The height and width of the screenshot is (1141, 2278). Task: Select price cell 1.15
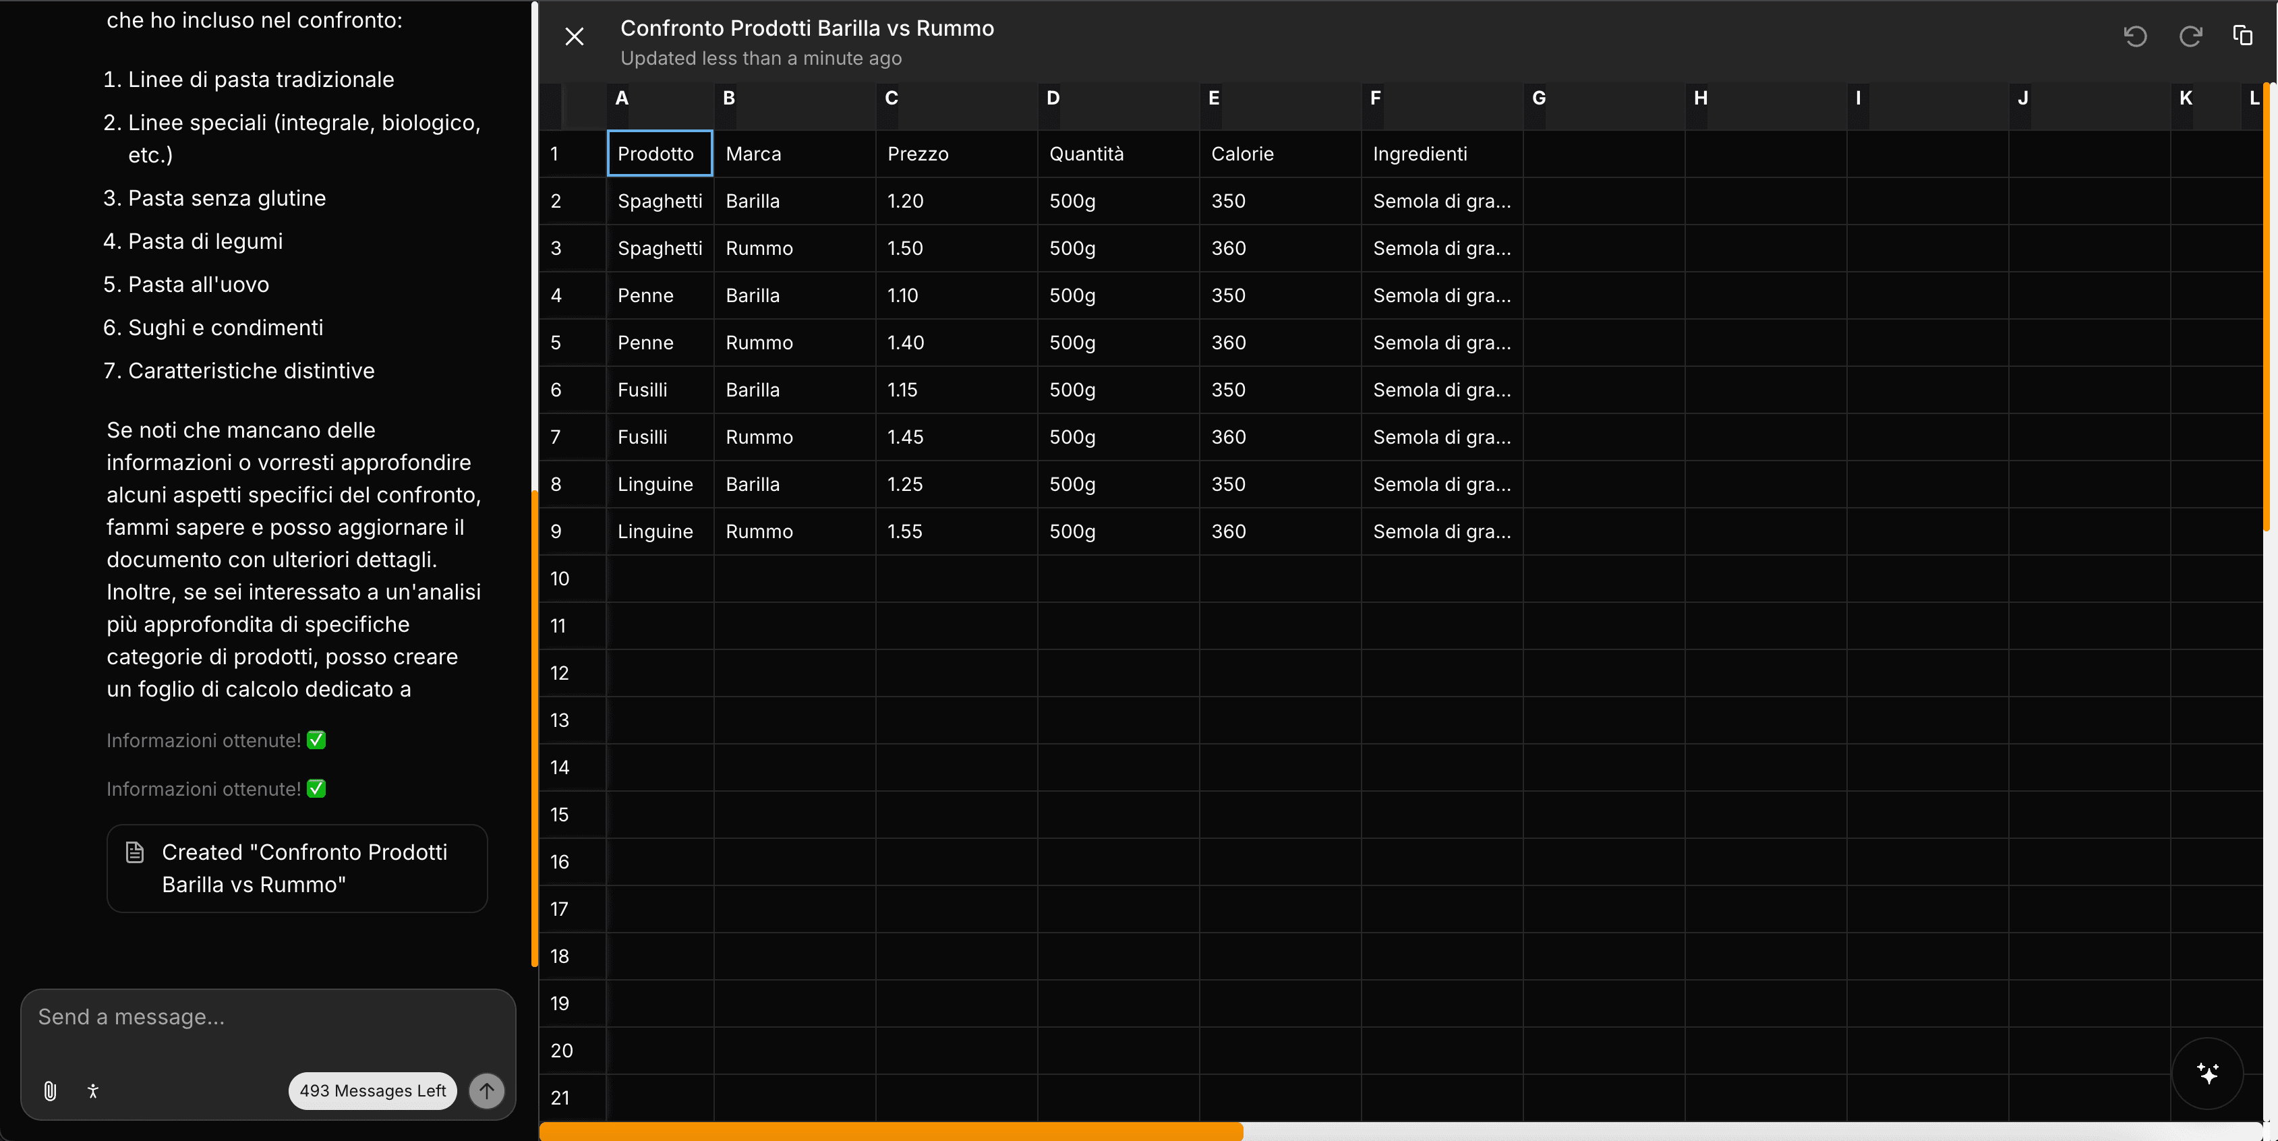(x=957, y=390)
